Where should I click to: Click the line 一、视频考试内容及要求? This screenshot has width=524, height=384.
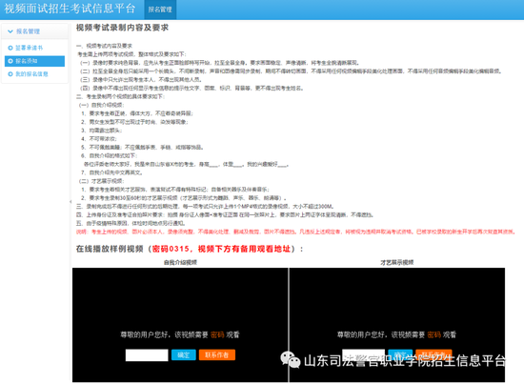click(x=104, y=46)
